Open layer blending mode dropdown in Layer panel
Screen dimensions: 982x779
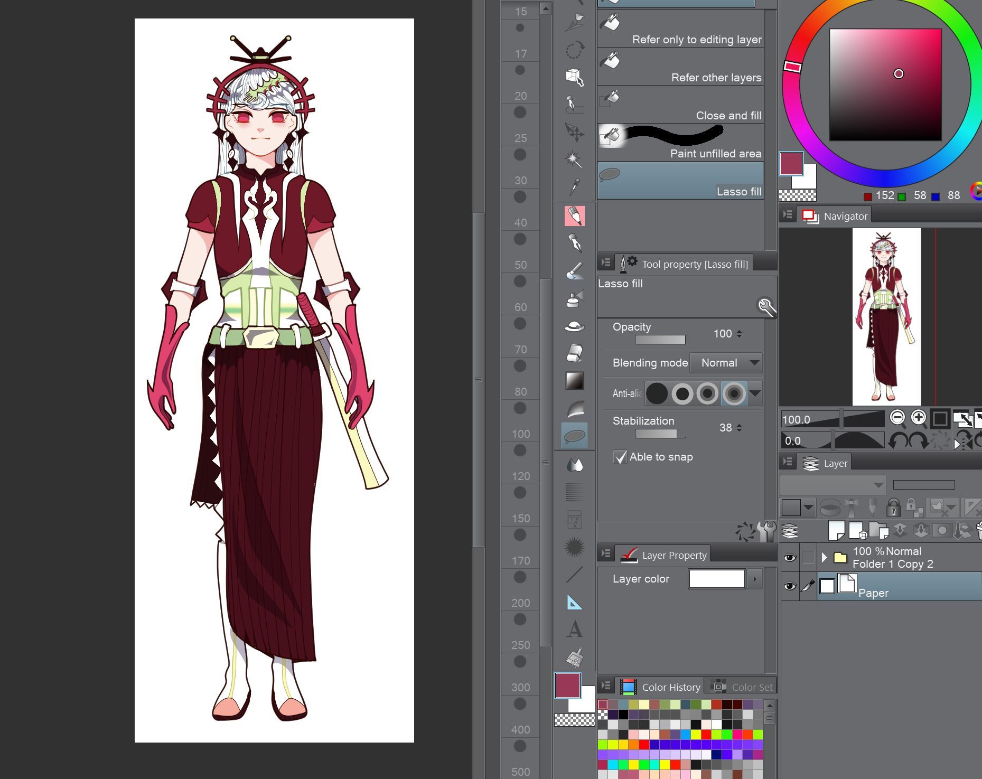[833, 485]
